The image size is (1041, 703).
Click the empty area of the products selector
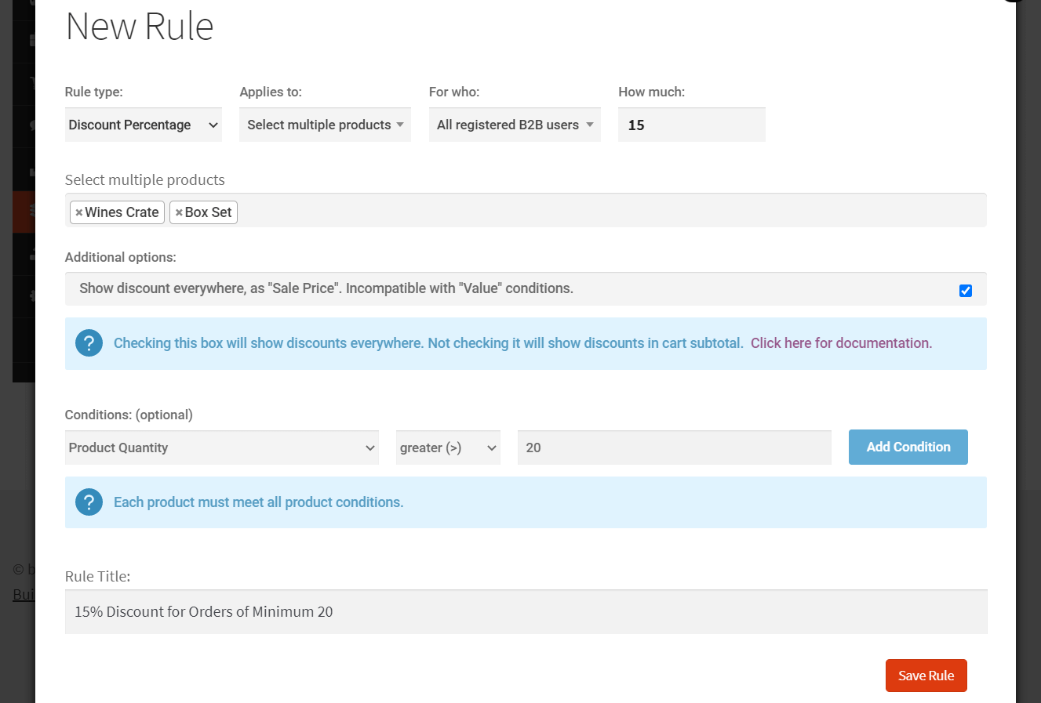point(612,212)
